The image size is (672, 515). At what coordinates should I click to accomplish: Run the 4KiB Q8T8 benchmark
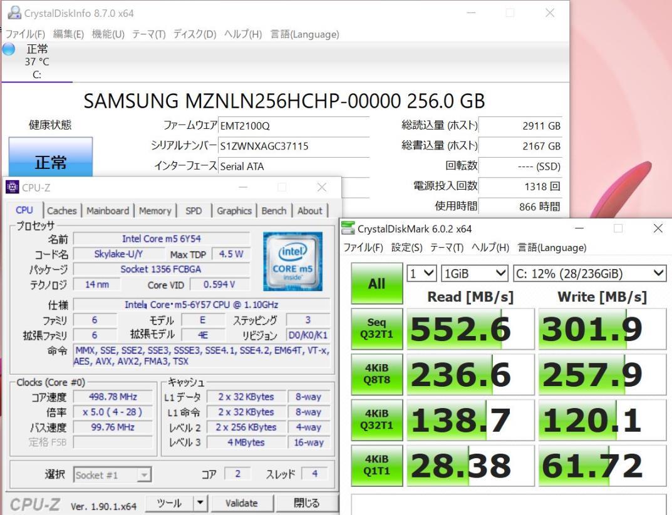377,374
